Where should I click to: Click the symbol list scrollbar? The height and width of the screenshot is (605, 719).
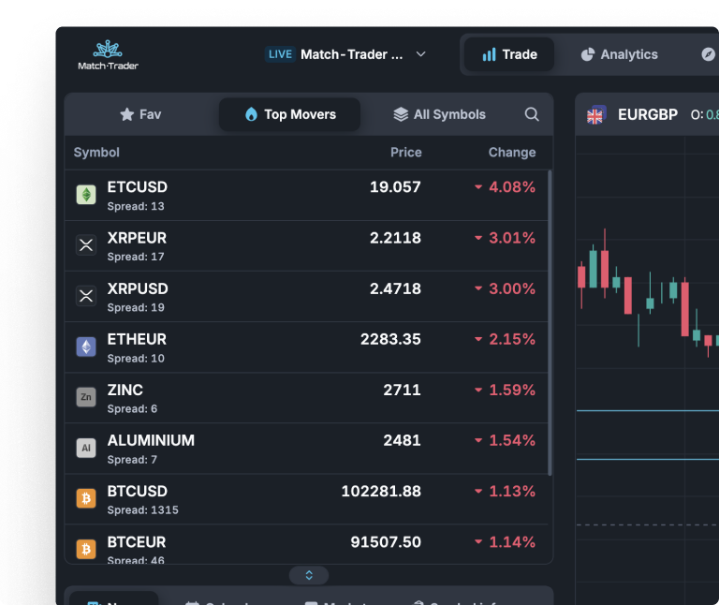tap(549, 318)
